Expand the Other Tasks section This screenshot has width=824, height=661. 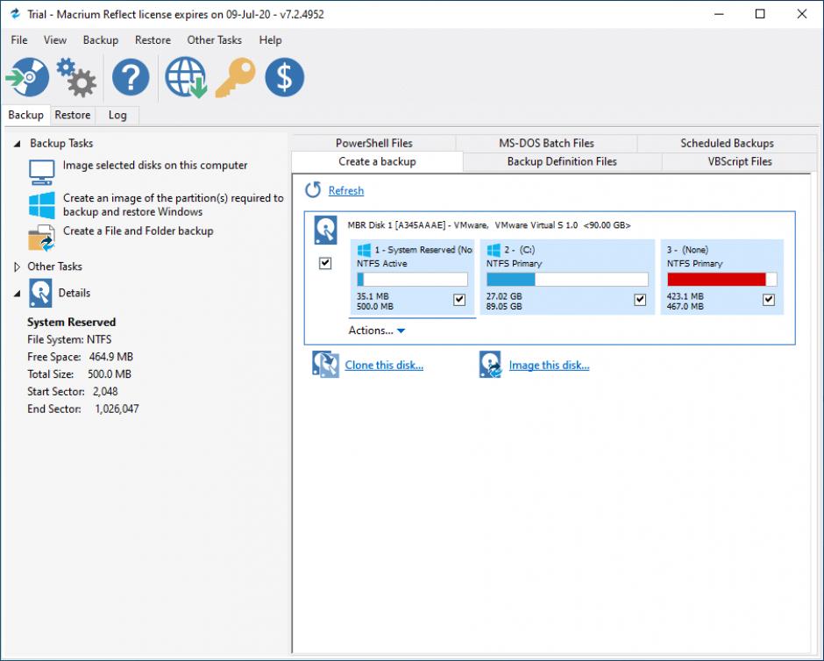pyautogui.click(x=17, y=267)
